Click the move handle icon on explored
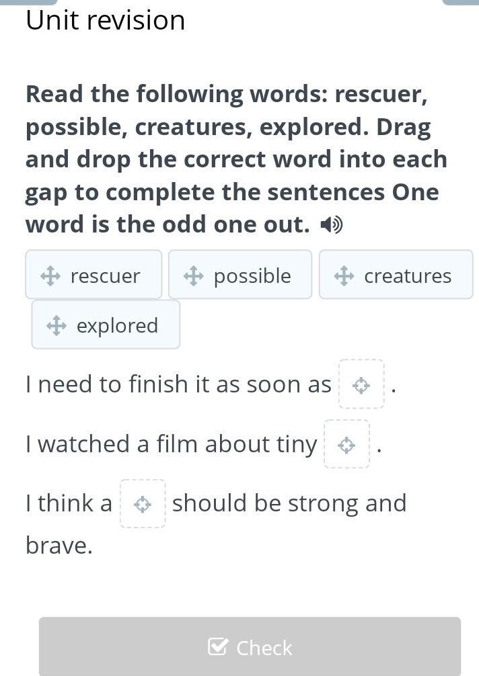This screenshot has height=676, width=479. click(x=57, y=326)
